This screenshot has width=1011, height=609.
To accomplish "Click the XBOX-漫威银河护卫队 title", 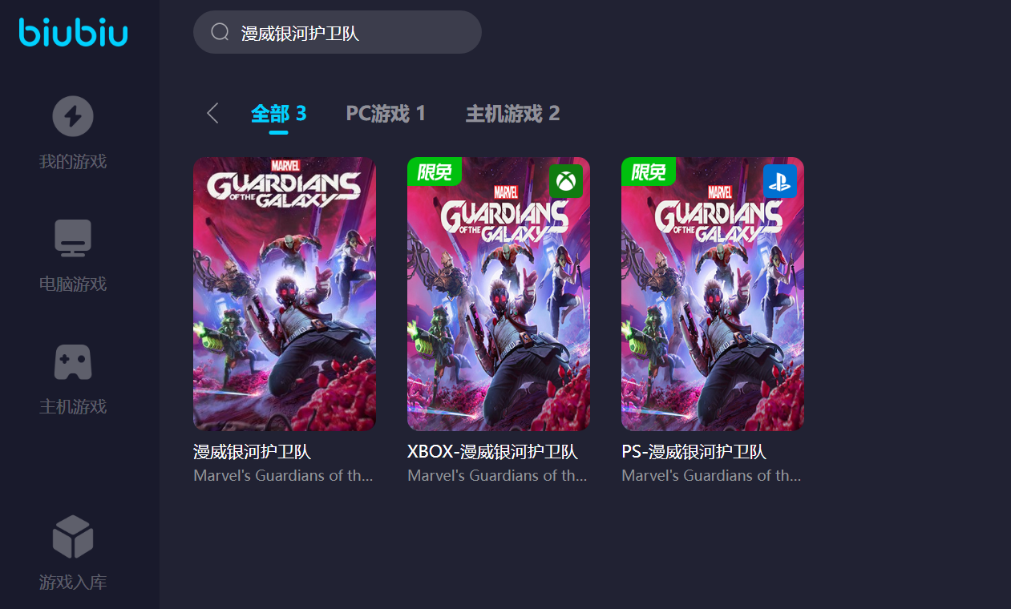I will (x=492, y=452).
